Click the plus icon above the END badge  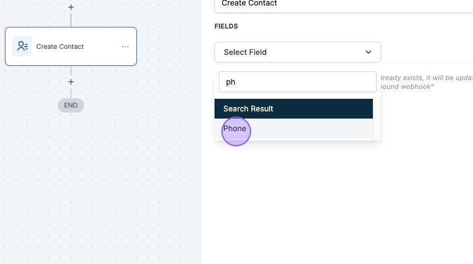point(70,82)
